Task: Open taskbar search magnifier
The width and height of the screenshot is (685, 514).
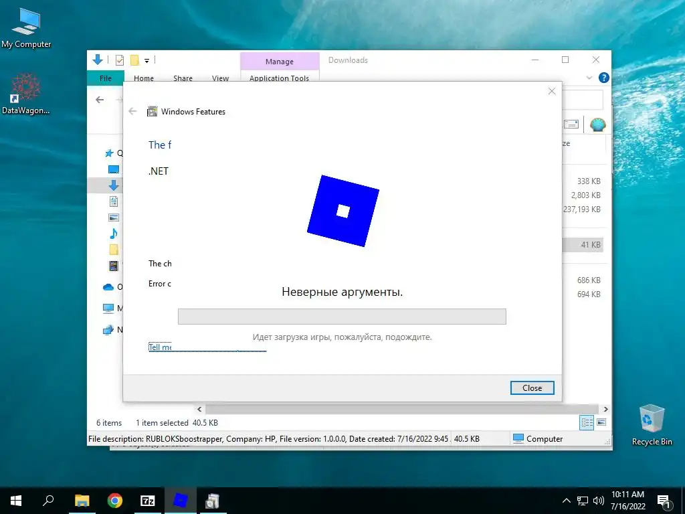Action: coord(48,501)
